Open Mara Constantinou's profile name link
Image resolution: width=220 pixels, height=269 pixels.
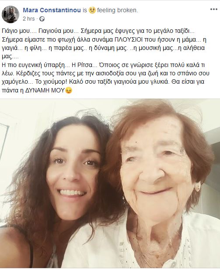coord(52,10)
